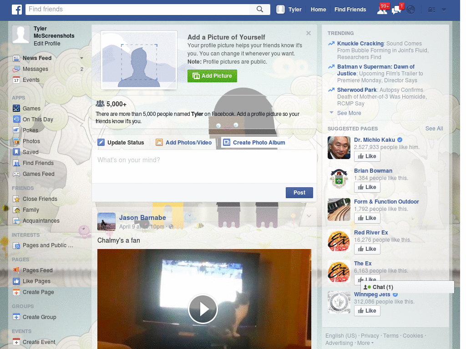Image resolution: width=466 pixels, height=349 pixels.
Task: Open the Events calendar icon
Action: [16, 80]
